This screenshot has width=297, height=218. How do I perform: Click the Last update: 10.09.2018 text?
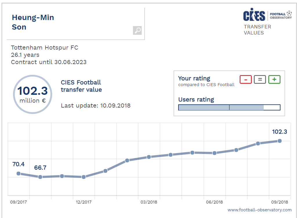pos(96,106)
